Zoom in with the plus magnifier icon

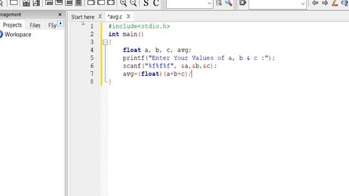coord(123,3)
